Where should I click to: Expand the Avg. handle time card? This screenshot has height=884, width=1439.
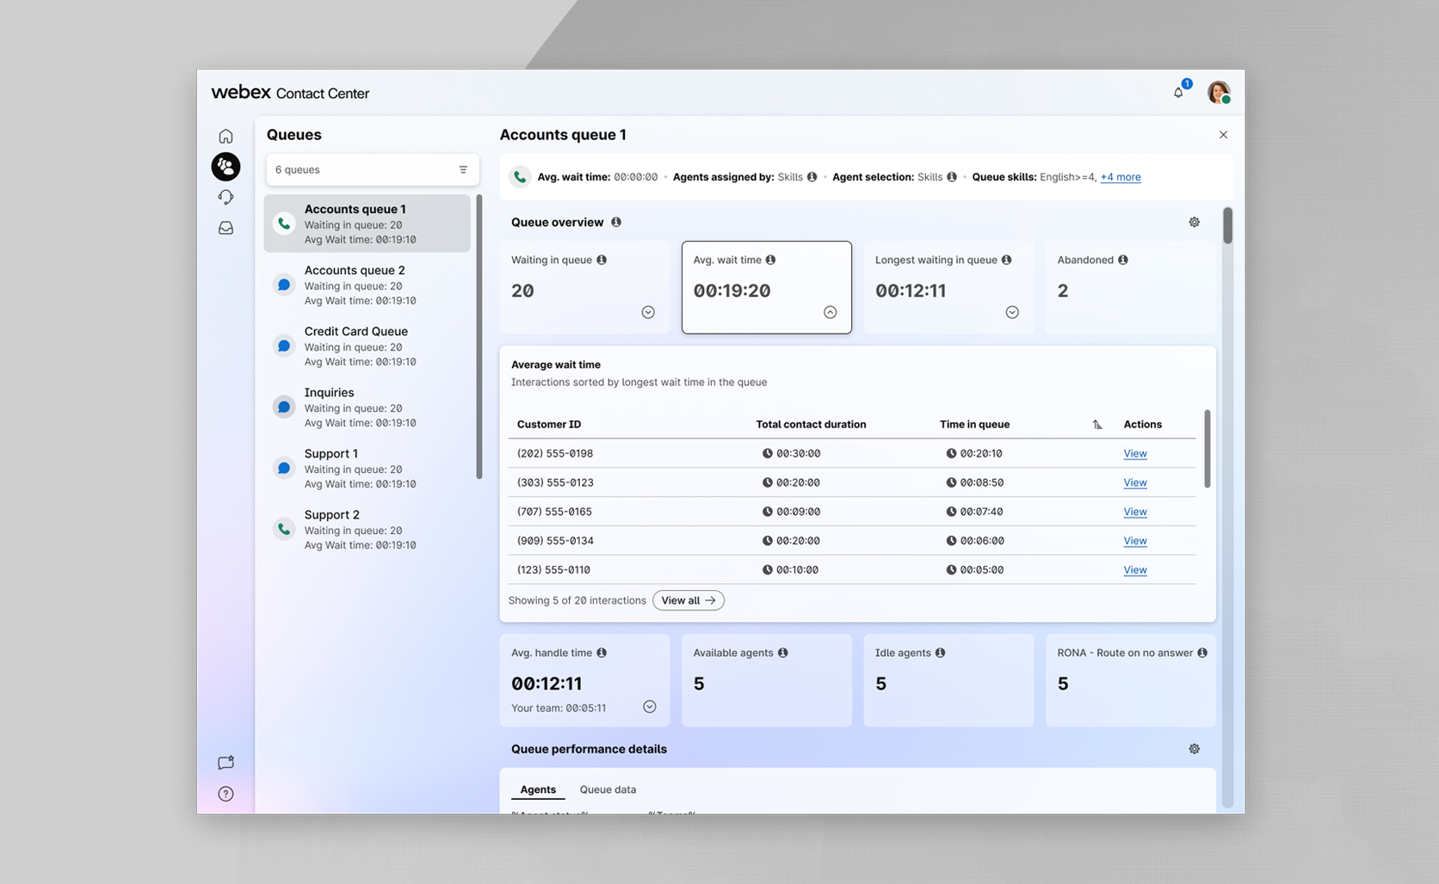(650, 707)
